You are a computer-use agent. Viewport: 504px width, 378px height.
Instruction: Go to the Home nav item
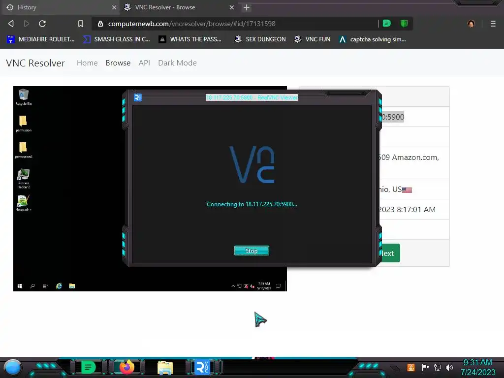click(x=87, y=63)
